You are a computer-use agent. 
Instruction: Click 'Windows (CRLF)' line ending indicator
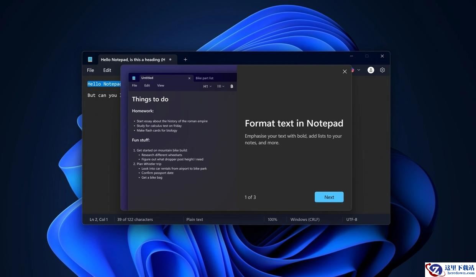pos(305,220)
